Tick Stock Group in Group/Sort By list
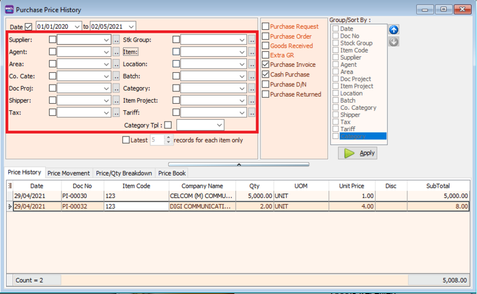The width and height of the screenshot is (477, 294). click(336, 44)
